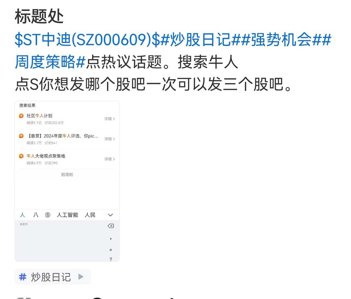
Task: Select the 人民 keyboard candidate
Action: click(x=90, y=215)
